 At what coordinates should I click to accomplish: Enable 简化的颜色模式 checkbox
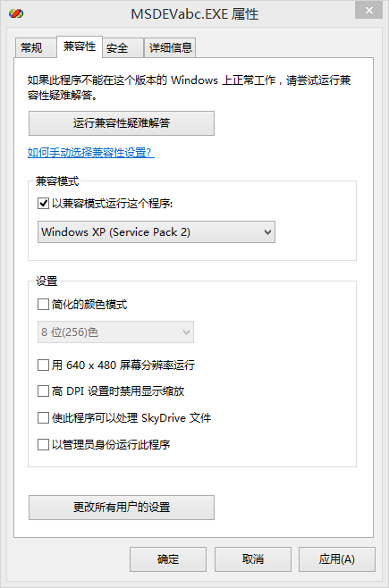point(43,304)
